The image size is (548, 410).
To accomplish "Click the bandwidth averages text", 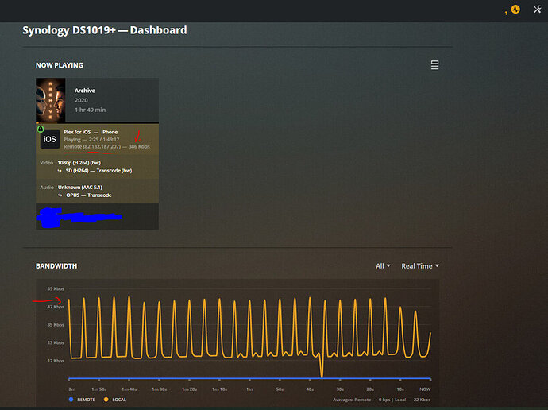I will (382, 400).
